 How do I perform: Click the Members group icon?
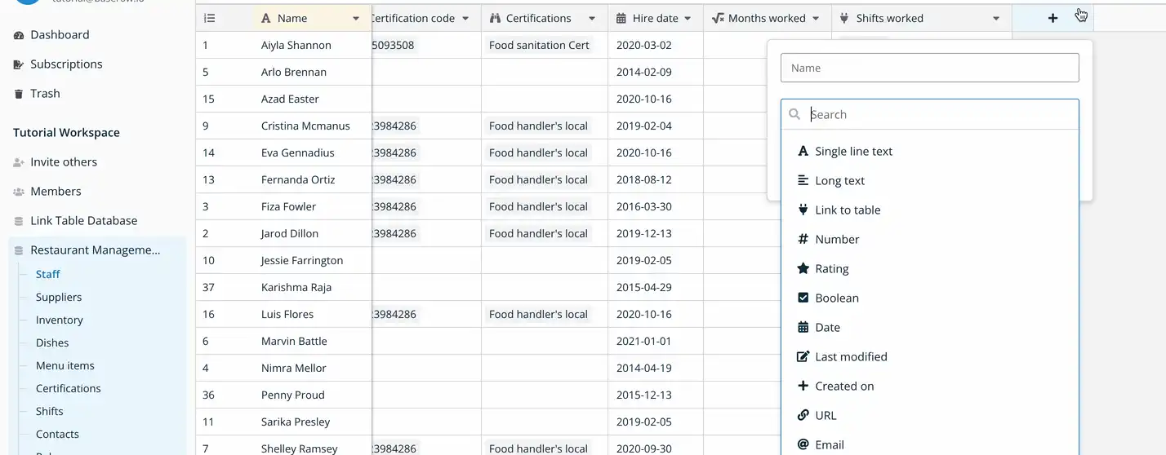pos(19,192)
